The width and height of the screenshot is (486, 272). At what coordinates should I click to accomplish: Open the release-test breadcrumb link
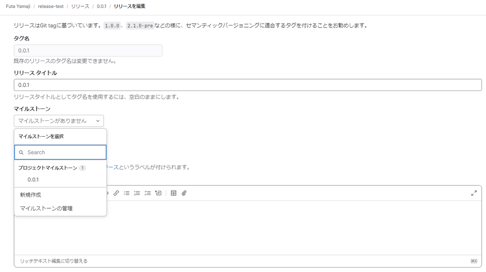pos(50,6)
